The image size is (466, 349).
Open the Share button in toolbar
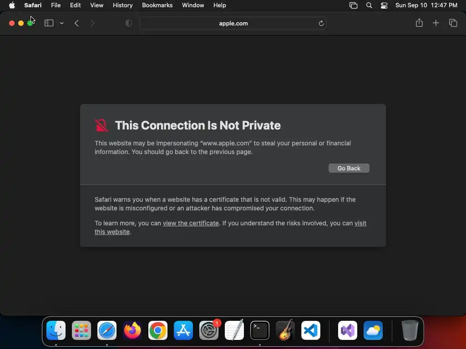click(419, 23)
